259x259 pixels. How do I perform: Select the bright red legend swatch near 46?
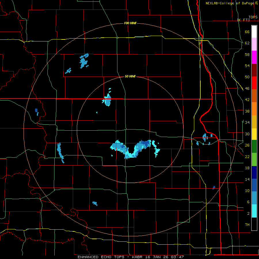click(254, 83)
